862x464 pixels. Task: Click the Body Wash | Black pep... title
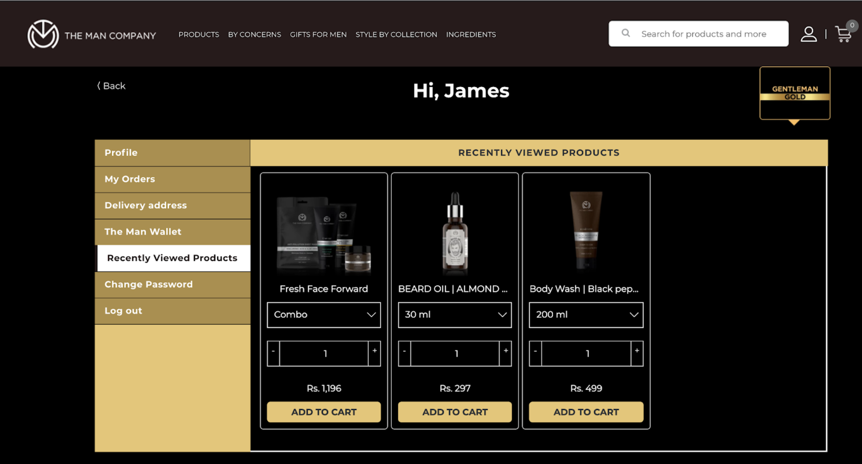(584, 289)
